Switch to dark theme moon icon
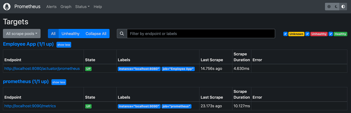The width and height of the screenshot is (351, 113). [336, 7]
